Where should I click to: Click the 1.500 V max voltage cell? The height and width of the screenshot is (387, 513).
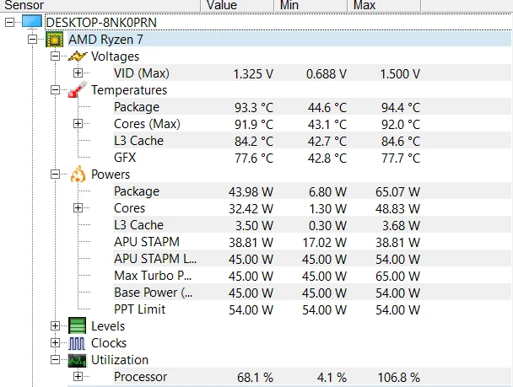click(400, 74)
